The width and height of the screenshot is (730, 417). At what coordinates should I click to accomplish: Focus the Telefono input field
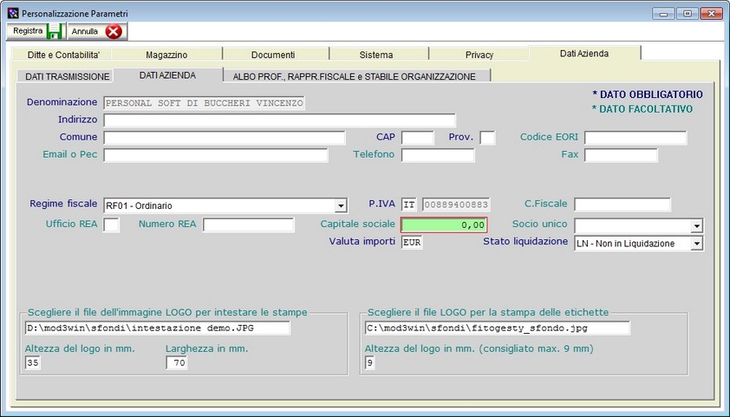tap(438, 155)
